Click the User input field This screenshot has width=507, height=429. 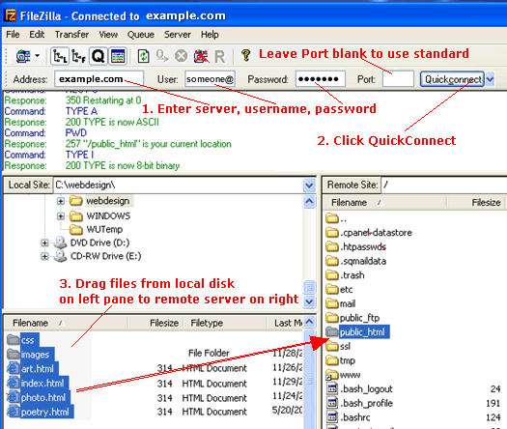pos(210,79)
